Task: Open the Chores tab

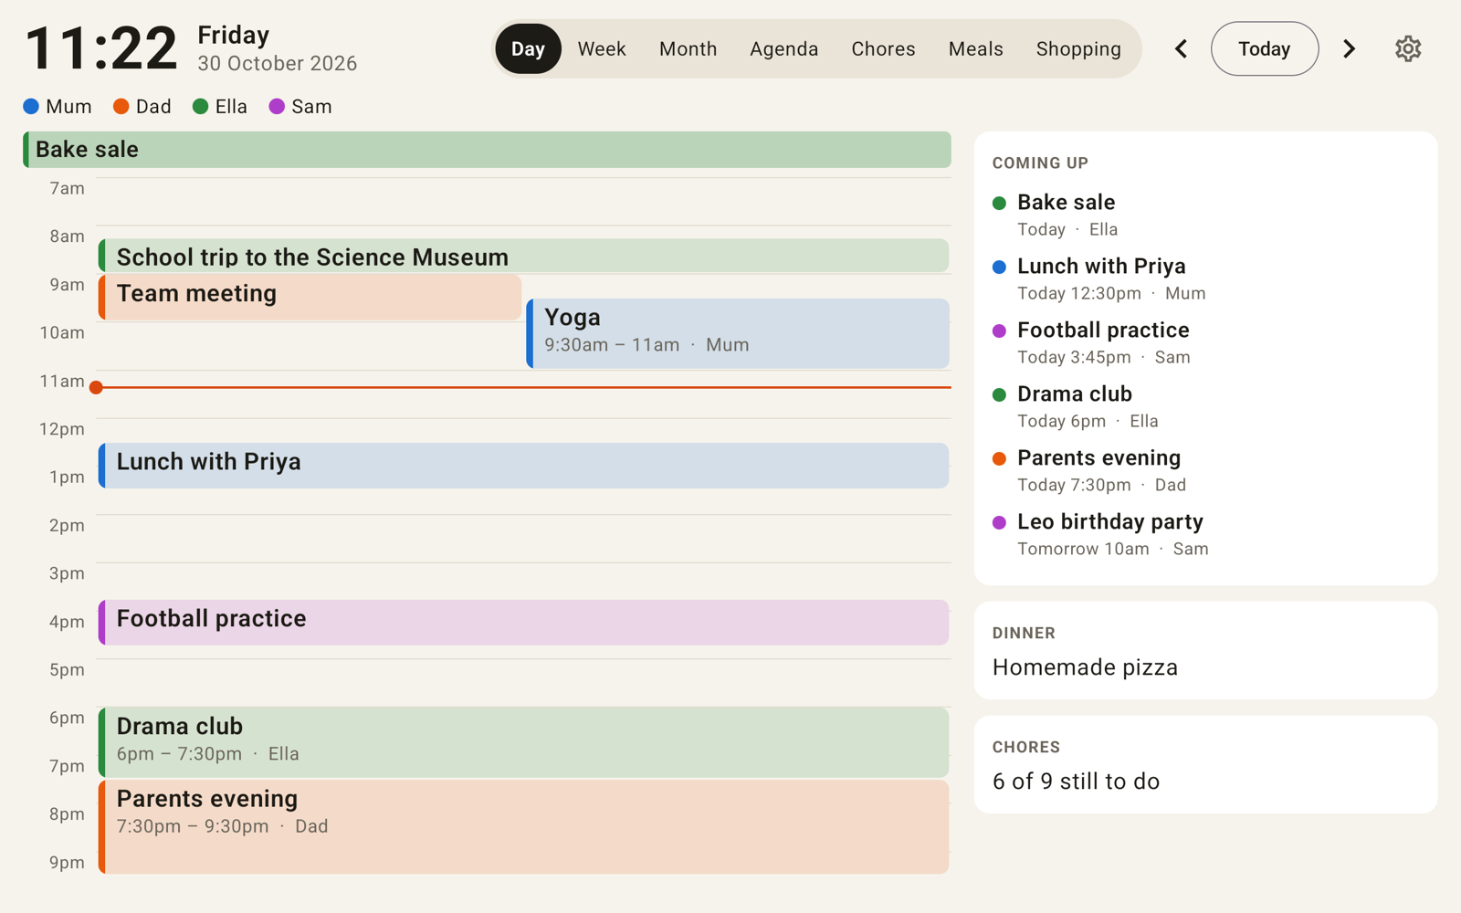Action: (x=883, y=48)
